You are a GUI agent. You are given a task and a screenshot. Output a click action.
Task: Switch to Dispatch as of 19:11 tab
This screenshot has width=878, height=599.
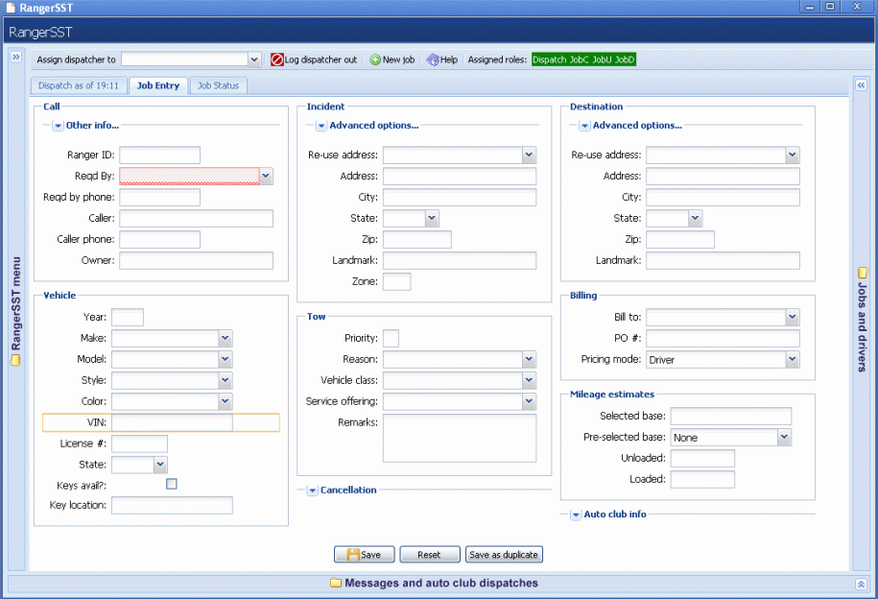pyautogui.click(x=80, y=85)
